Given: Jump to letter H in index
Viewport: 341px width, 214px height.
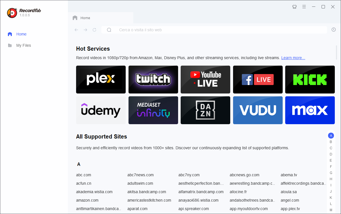Looking at the screenshot, I should [331, 179].
